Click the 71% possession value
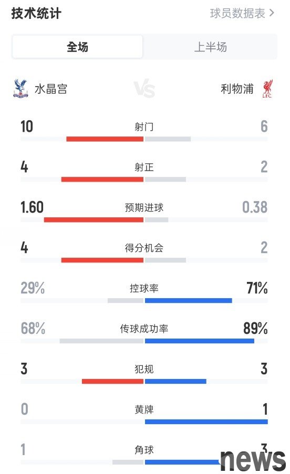 coord(257,288)
